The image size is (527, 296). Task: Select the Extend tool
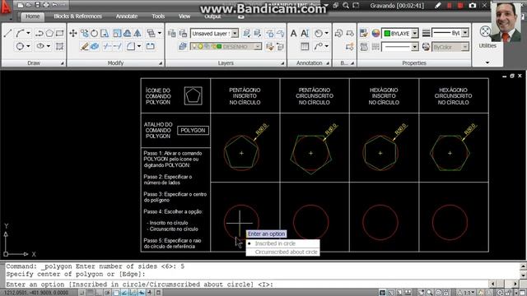click(117, 46)
